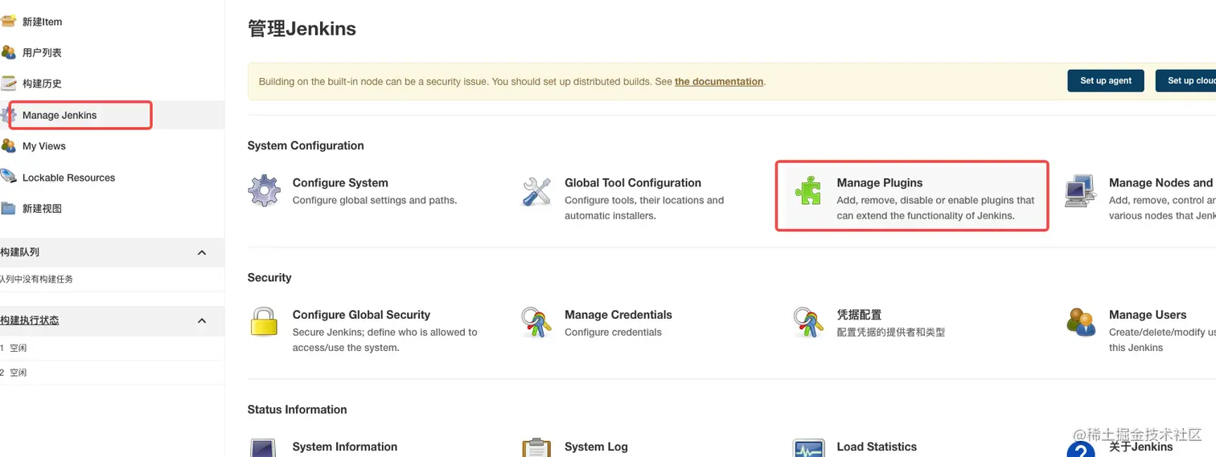Viewport: 1216px width, 457px height.
Task: Open the 凭据配置 title link
Action: click(859, 314)
